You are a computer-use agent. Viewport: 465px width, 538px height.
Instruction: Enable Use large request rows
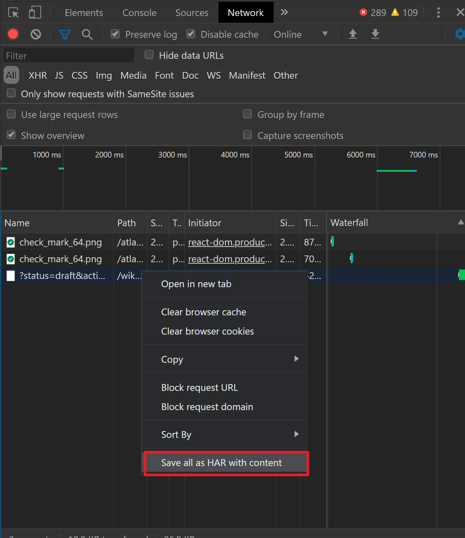11,114
